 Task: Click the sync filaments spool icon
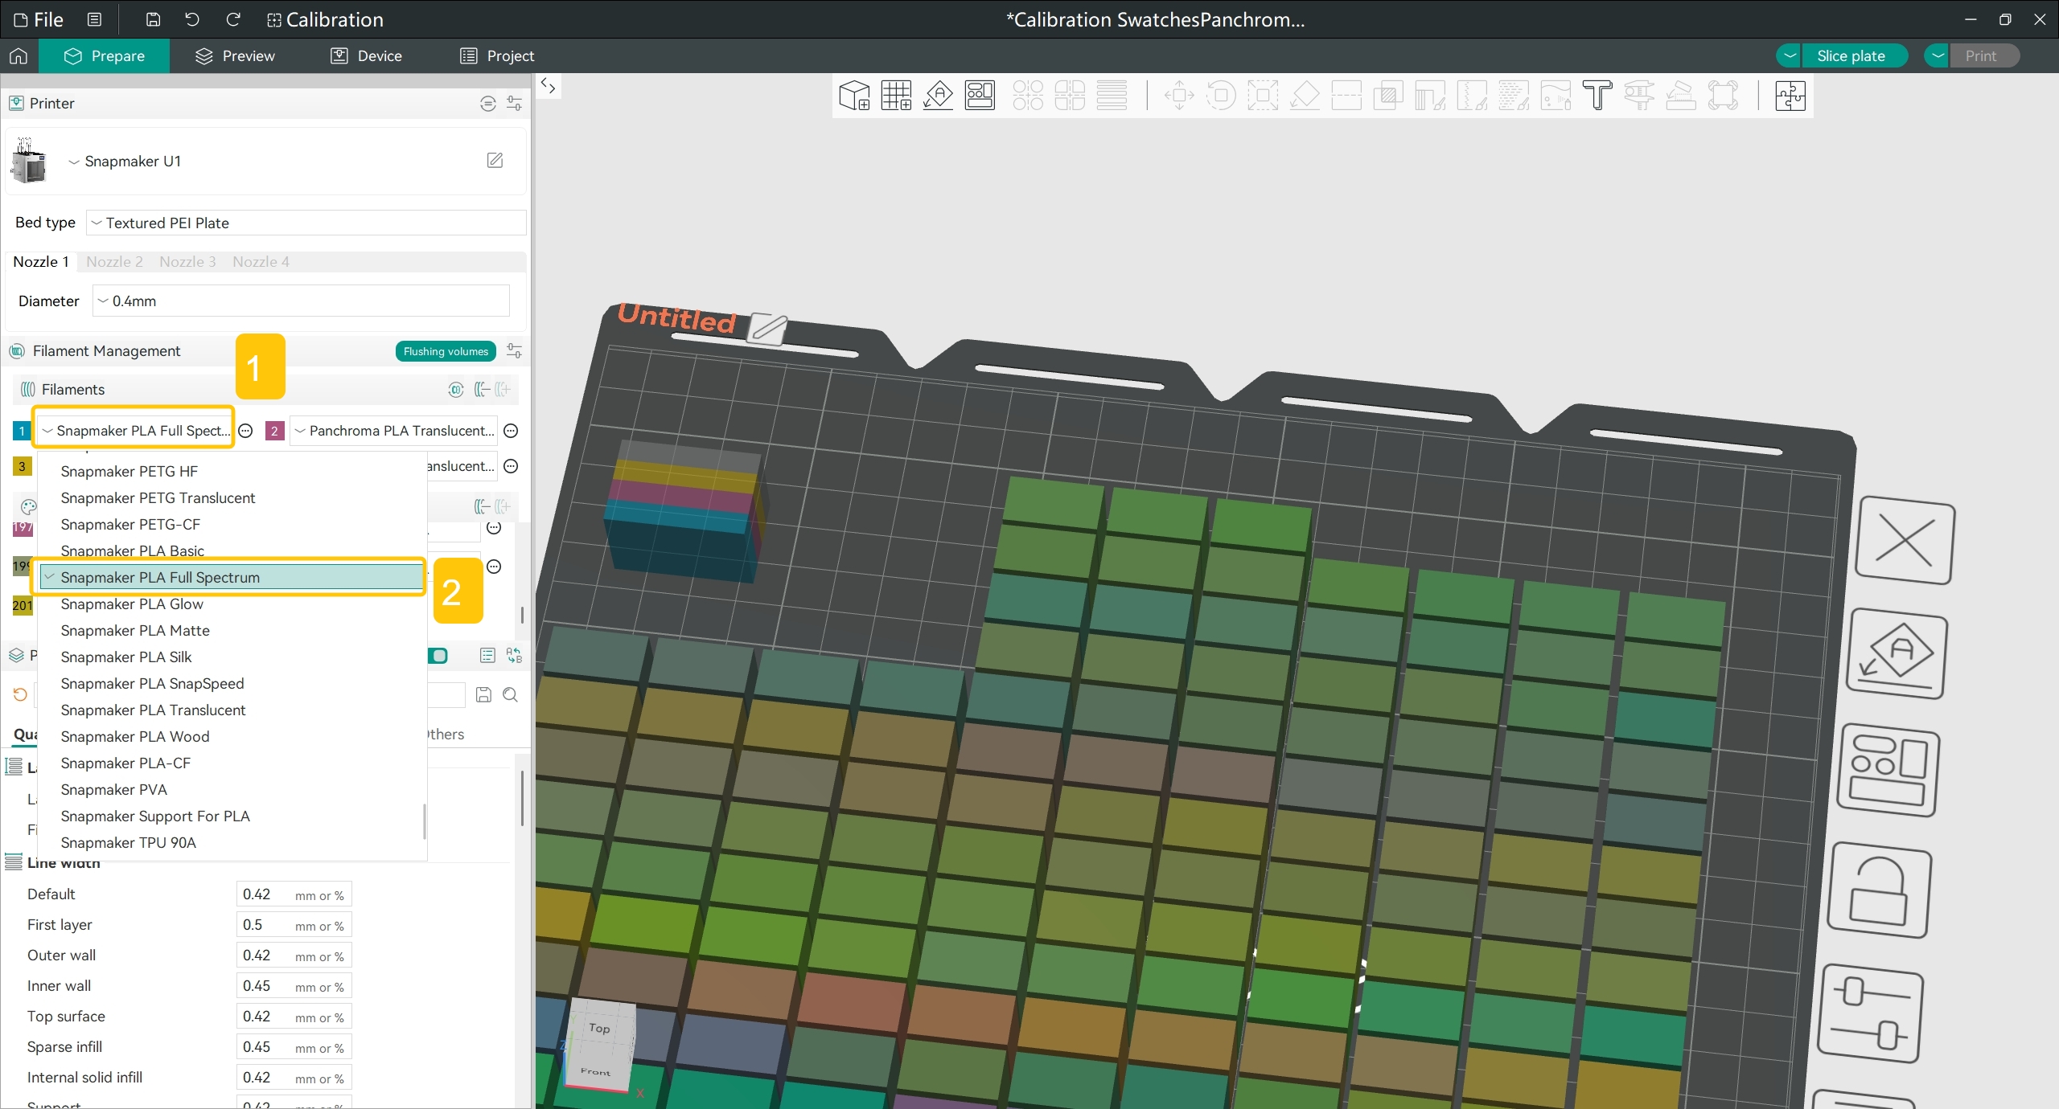(x=455, y=390)
